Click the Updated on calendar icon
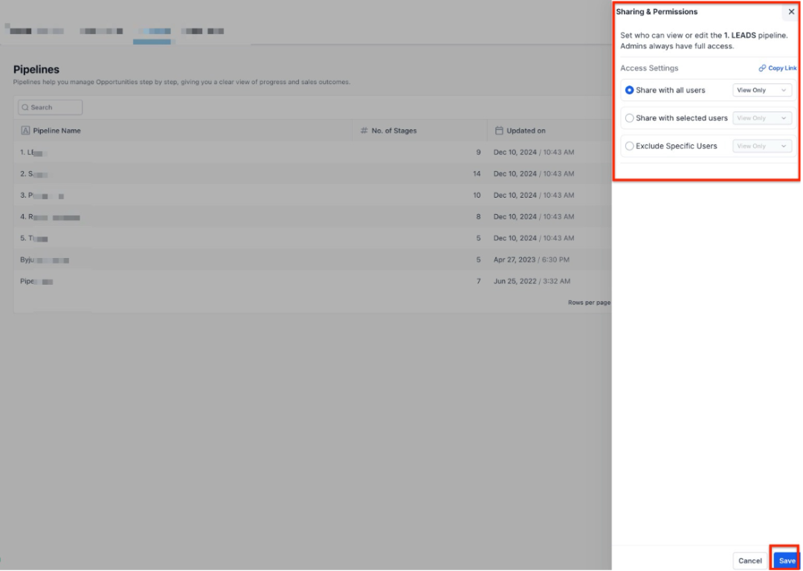Screen dimensions: 803x571 [x=500, y=131]
